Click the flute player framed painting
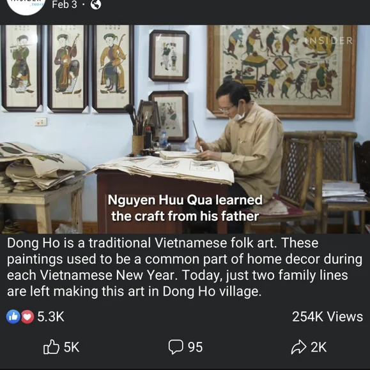The image size is (370, 370). 22,68
